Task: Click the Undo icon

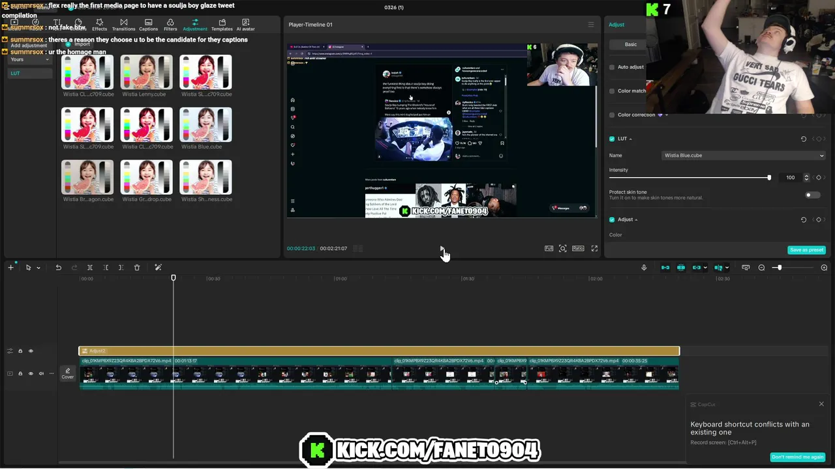Action: point(58,268)
